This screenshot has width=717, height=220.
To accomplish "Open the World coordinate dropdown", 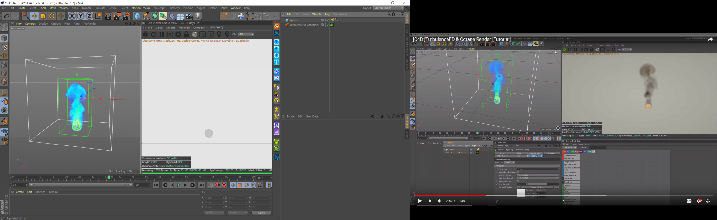I will click(214, 213).
